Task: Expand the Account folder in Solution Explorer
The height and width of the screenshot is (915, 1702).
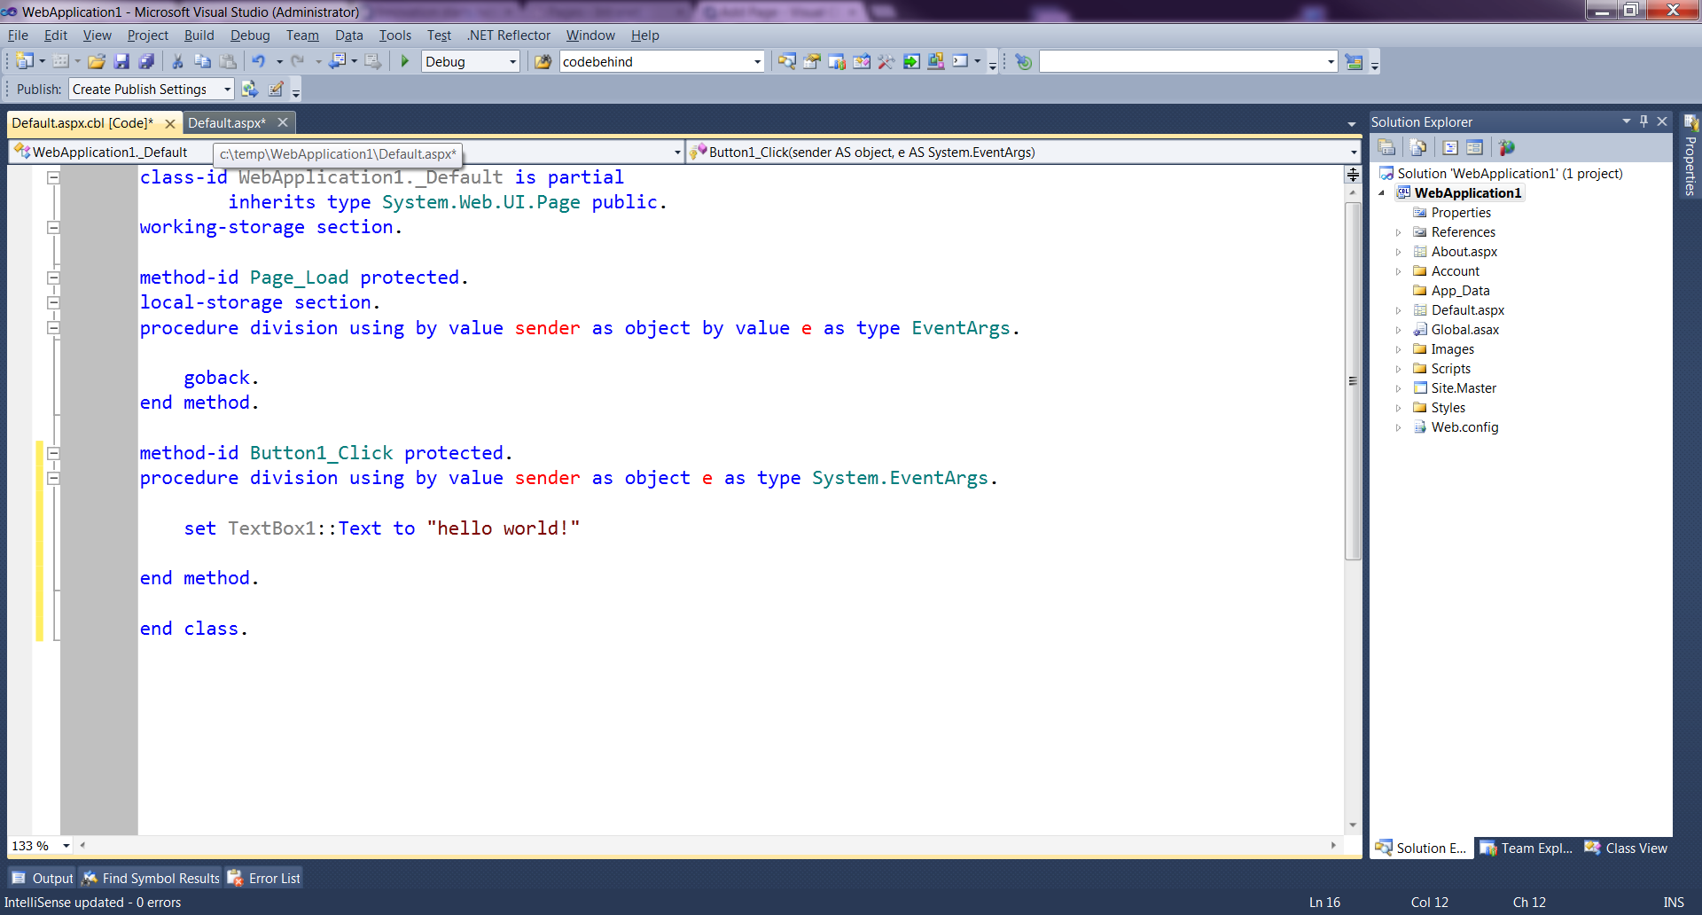Action: point(1399,271)
